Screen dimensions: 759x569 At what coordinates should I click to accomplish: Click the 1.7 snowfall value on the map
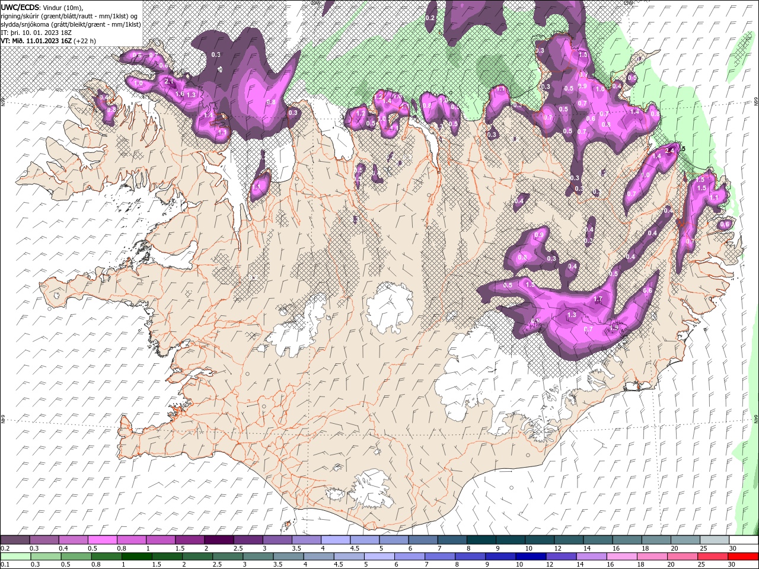[598, 299]
